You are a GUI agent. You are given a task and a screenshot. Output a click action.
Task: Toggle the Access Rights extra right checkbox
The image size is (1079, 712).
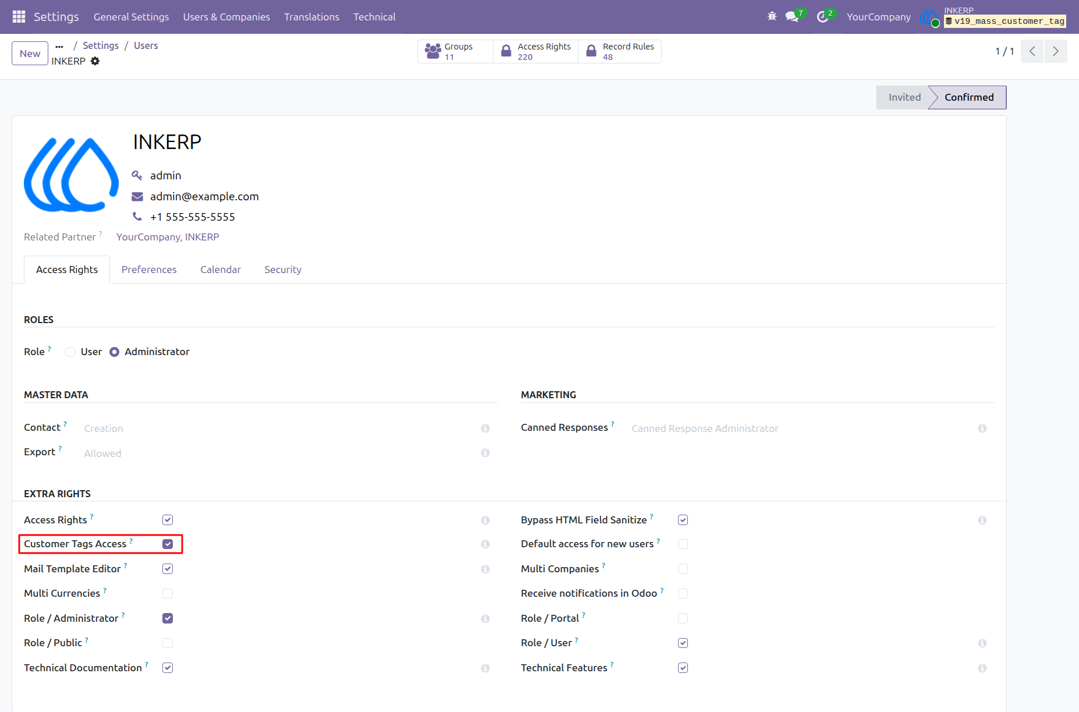[168, 520]
